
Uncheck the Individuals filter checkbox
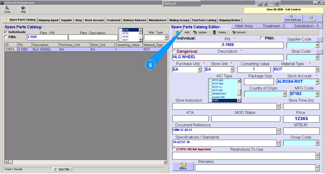[6, 32]
